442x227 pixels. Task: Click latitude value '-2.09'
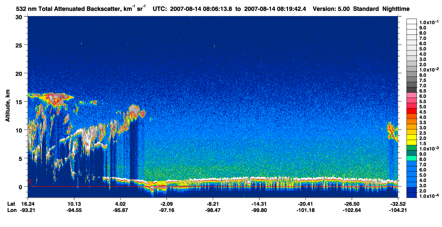tap(167, 204)
